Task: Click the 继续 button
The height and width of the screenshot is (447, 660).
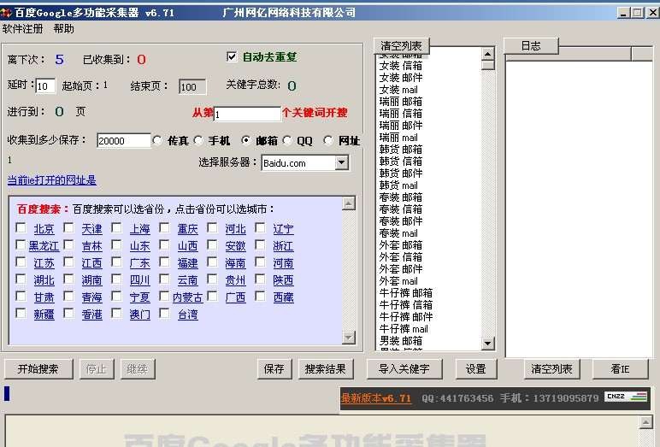Action: 138,369
